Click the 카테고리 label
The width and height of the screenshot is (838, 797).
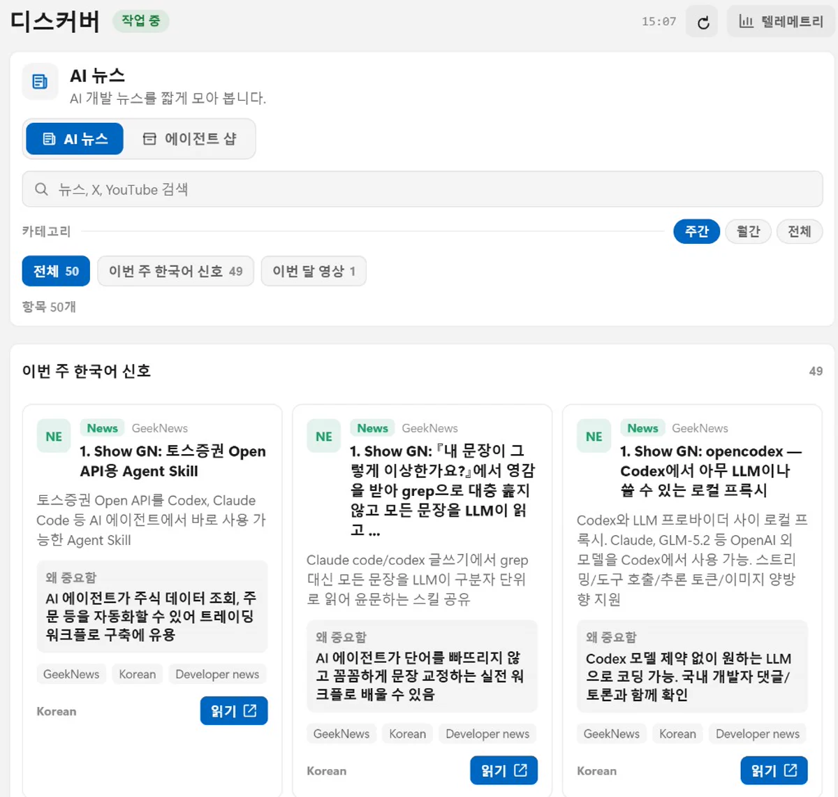click(x=46, y=231)
